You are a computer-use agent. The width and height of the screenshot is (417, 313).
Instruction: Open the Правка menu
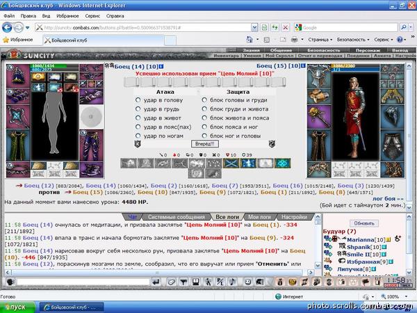coord(28,16)
